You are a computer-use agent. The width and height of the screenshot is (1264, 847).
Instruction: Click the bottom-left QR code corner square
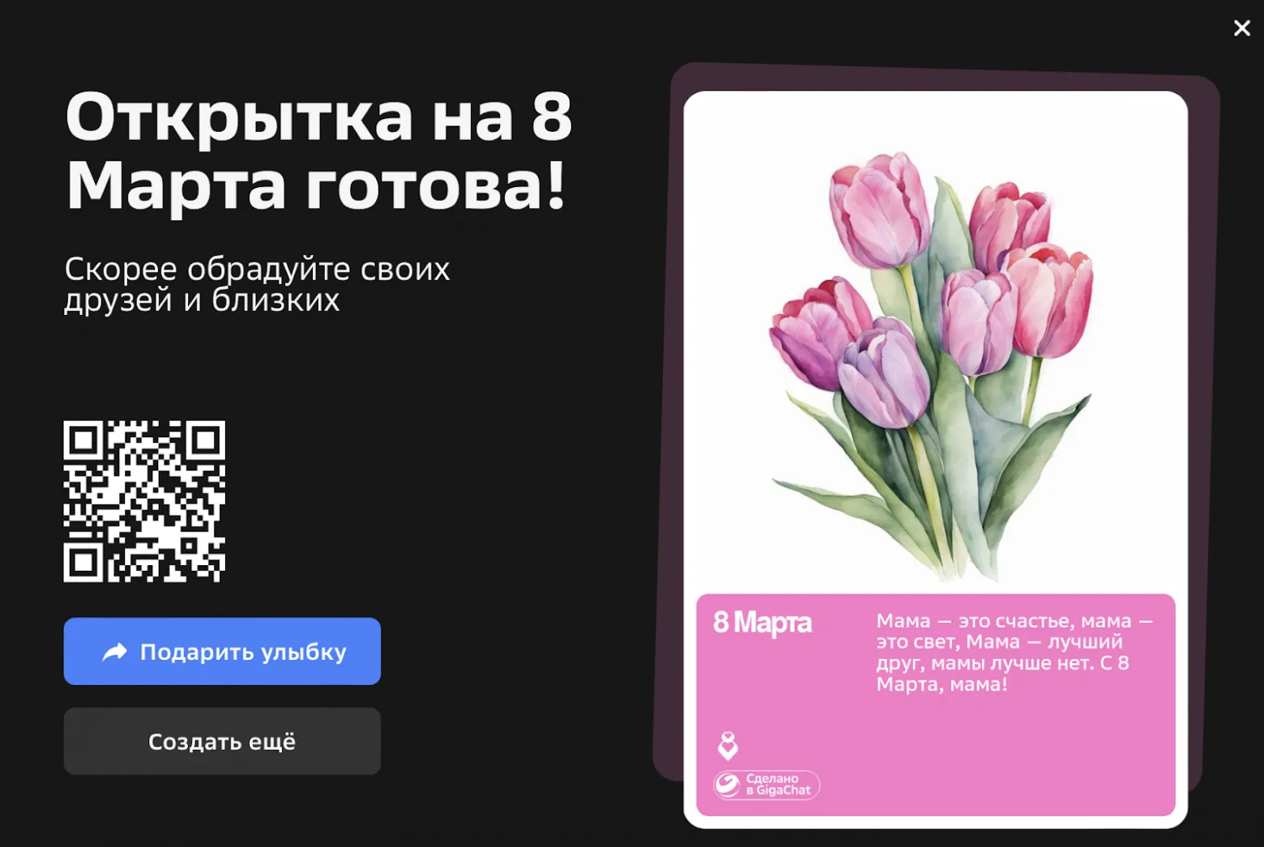pos(83,562)
